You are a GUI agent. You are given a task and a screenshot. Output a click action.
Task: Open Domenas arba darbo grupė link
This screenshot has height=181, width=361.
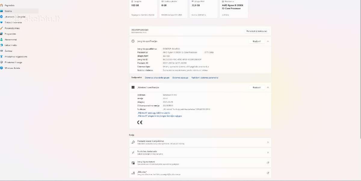157,77
